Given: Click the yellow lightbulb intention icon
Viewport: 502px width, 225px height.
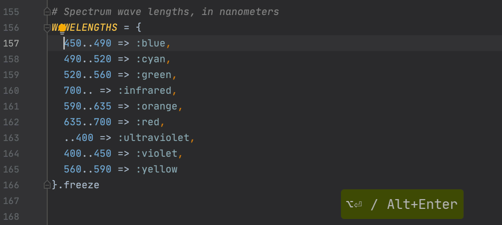Looking at the screenshot, I should tap(62, 28).
